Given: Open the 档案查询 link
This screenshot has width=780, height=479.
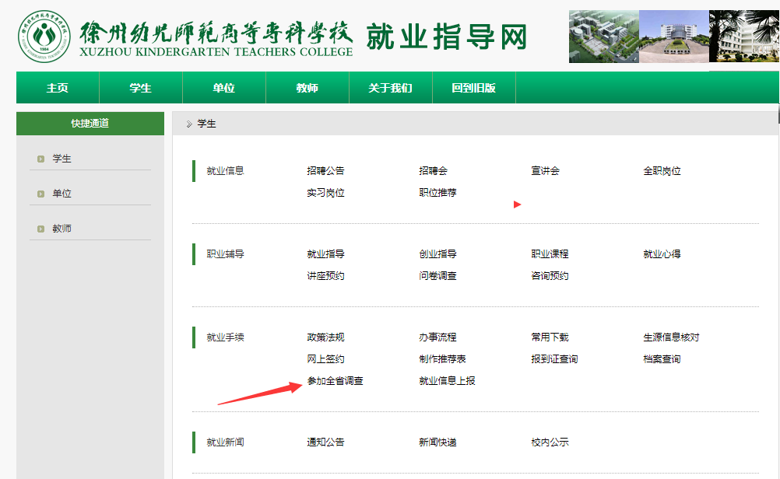Looking at the screenshot, I should (662, 359).
